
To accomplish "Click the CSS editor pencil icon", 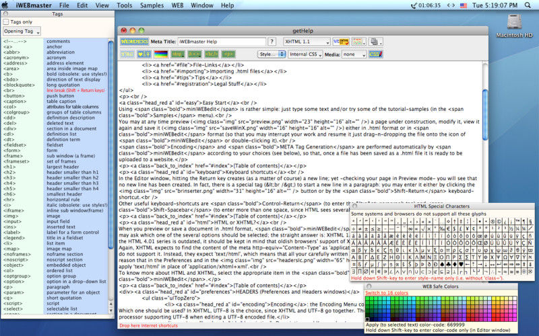I will point(375,54).
